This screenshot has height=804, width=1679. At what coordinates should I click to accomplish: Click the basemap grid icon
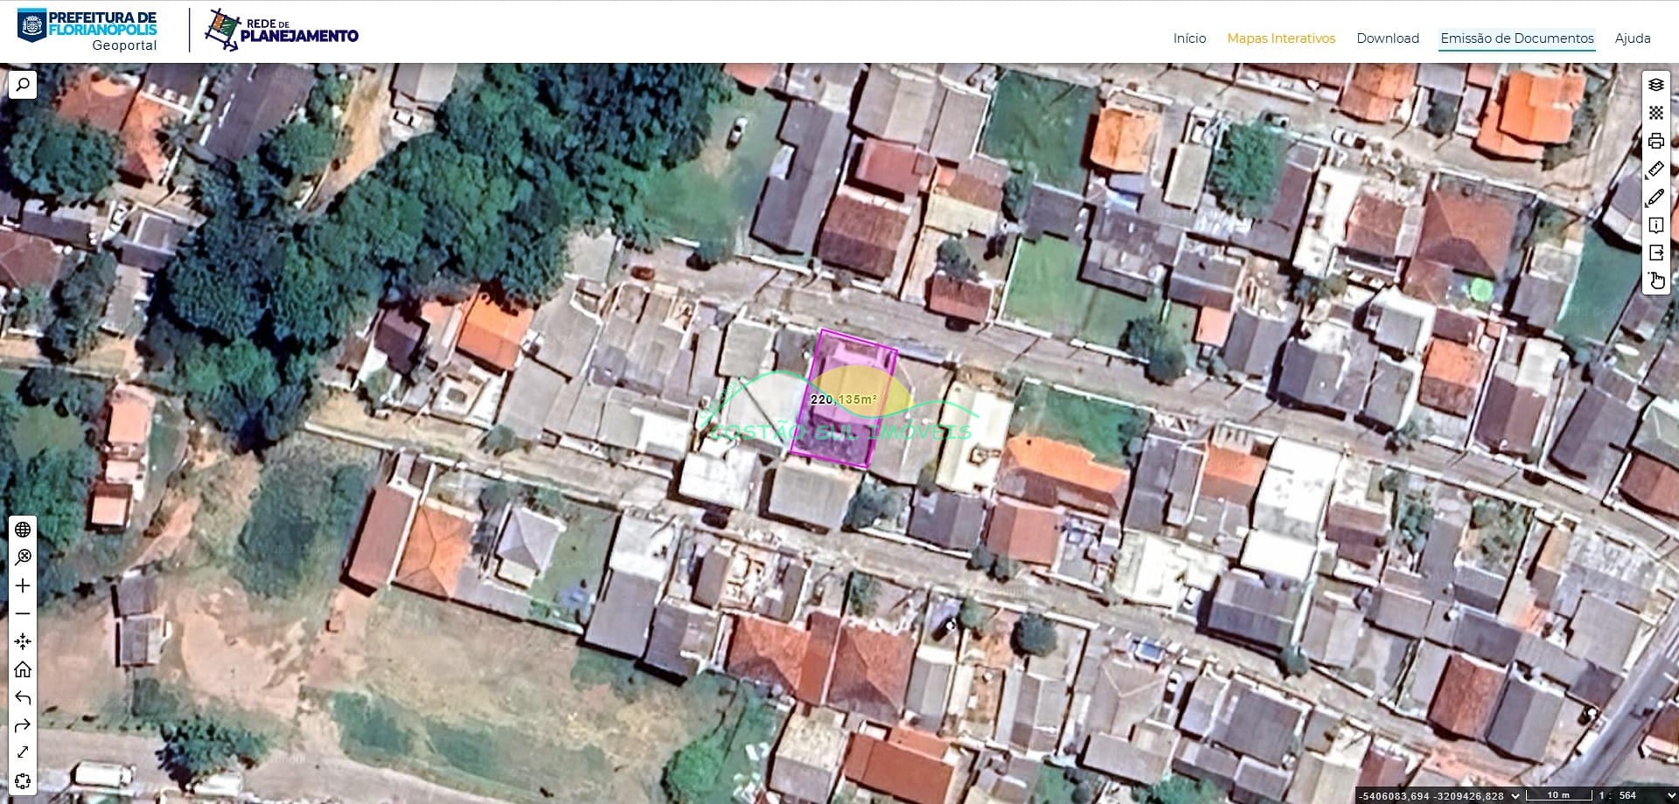click(1655, 113)
